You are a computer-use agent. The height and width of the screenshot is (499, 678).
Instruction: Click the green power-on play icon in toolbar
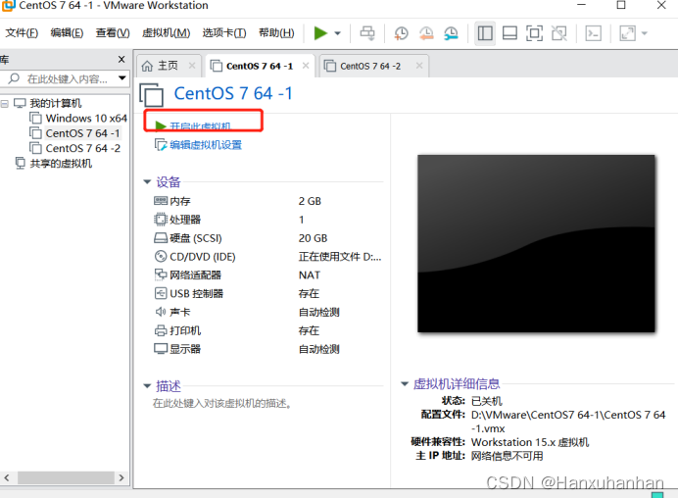(x=320, y=33)
